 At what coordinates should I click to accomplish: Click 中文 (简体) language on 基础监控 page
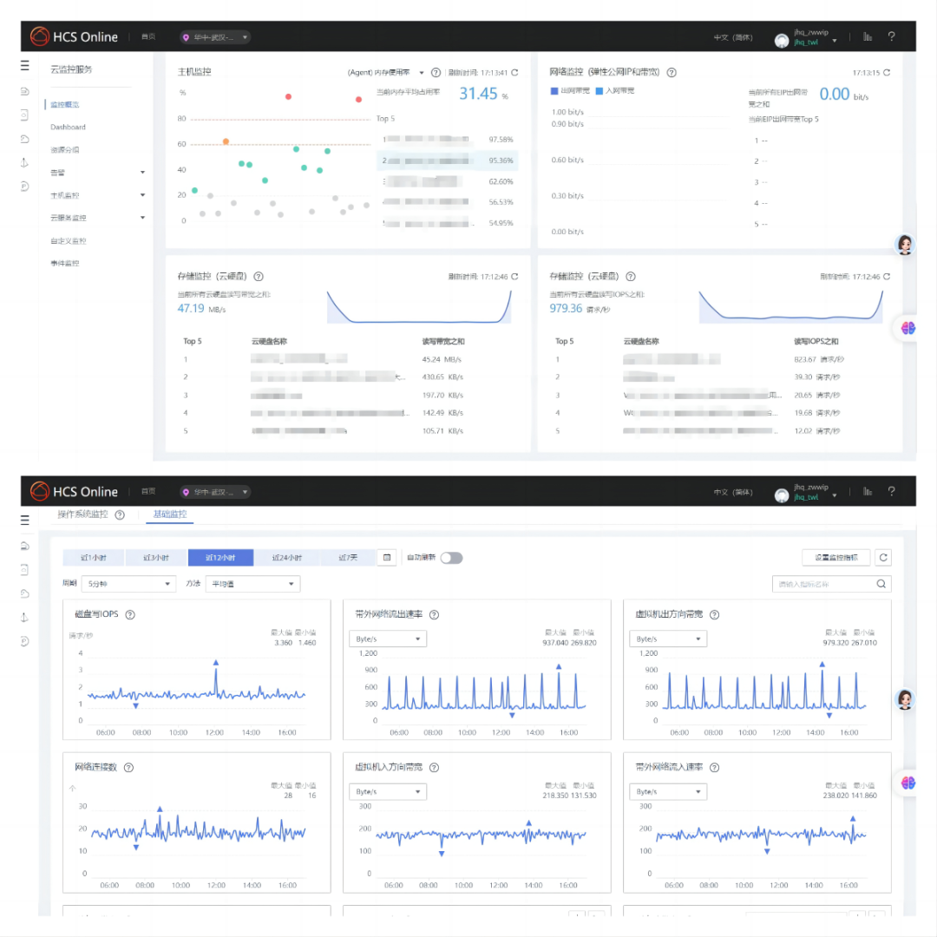732,492
